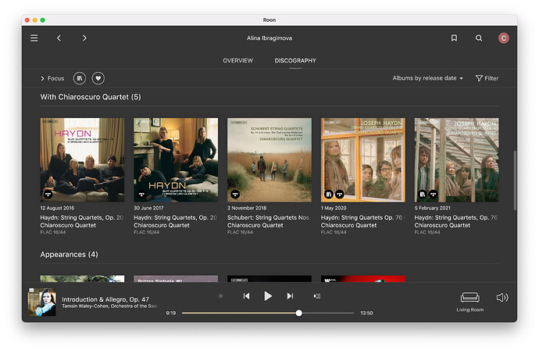Screen dimensions: 539x351
Task: Click Tidal badge on 12 August 2016 album
Action: click(x=48, y=195)
